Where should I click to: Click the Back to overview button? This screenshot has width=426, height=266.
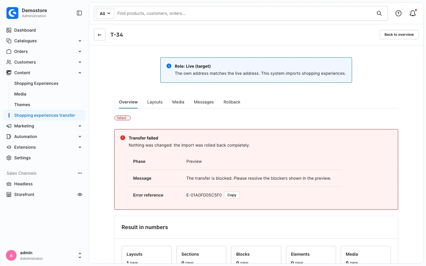(399, 35)
